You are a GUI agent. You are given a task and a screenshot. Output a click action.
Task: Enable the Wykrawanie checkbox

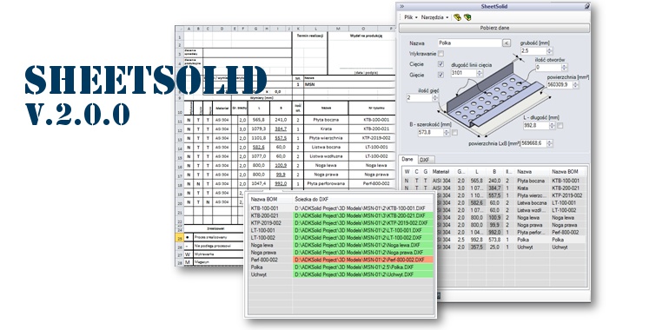coord(440,54)
